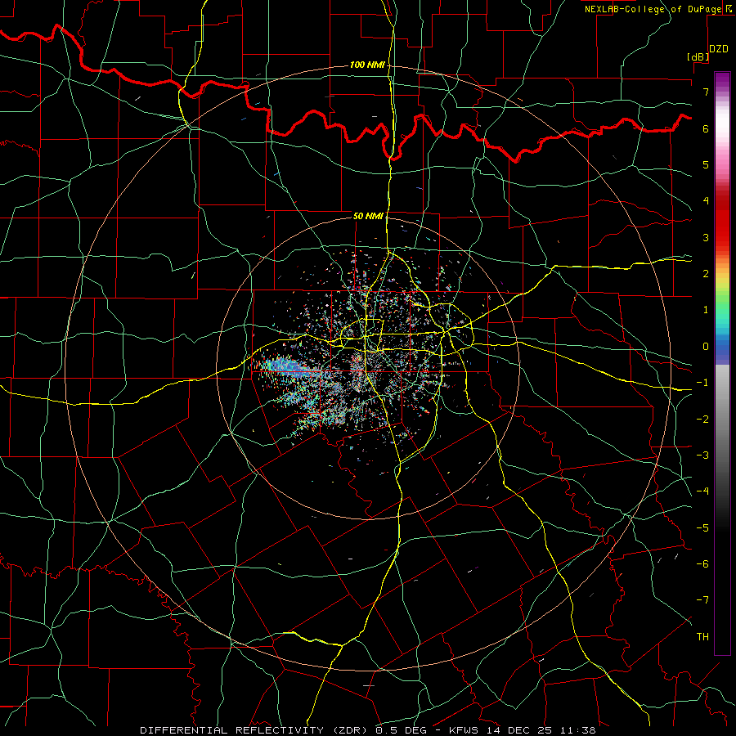736x736 pixels.
Task: Click the [dB] units label
Action: click(698, 56)
